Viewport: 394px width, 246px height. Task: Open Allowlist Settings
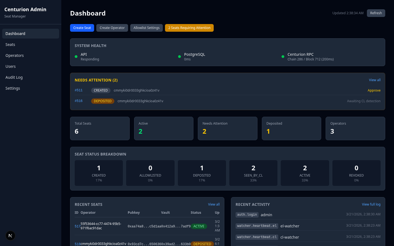(x=146, y=28)
